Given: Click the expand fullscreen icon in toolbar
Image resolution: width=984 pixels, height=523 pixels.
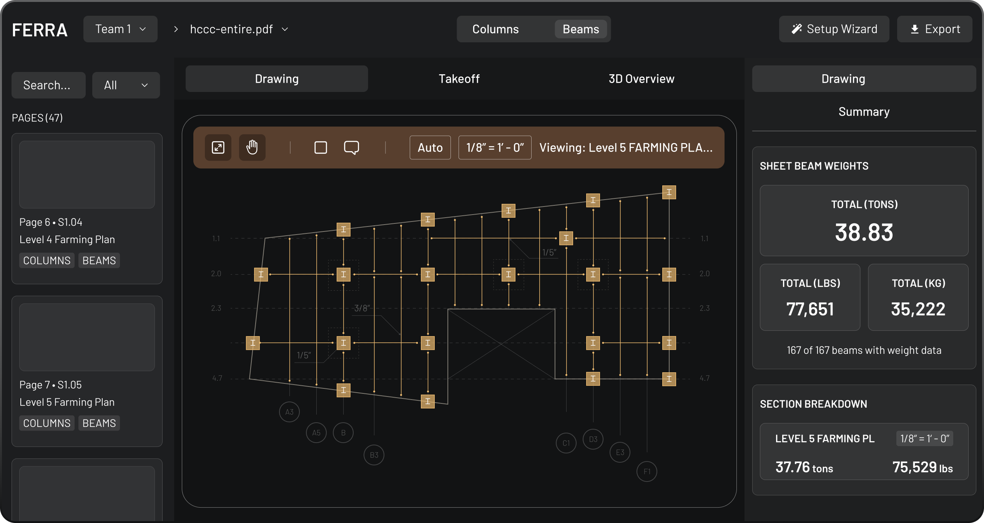Looking at the screenshot, I should (x=218, y=147).
